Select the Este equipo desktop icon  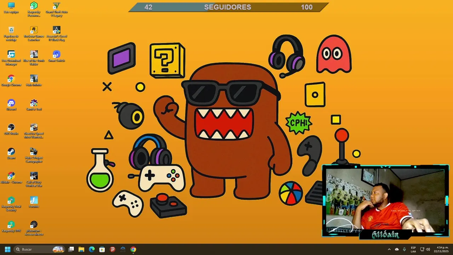[x=11, y=8]
